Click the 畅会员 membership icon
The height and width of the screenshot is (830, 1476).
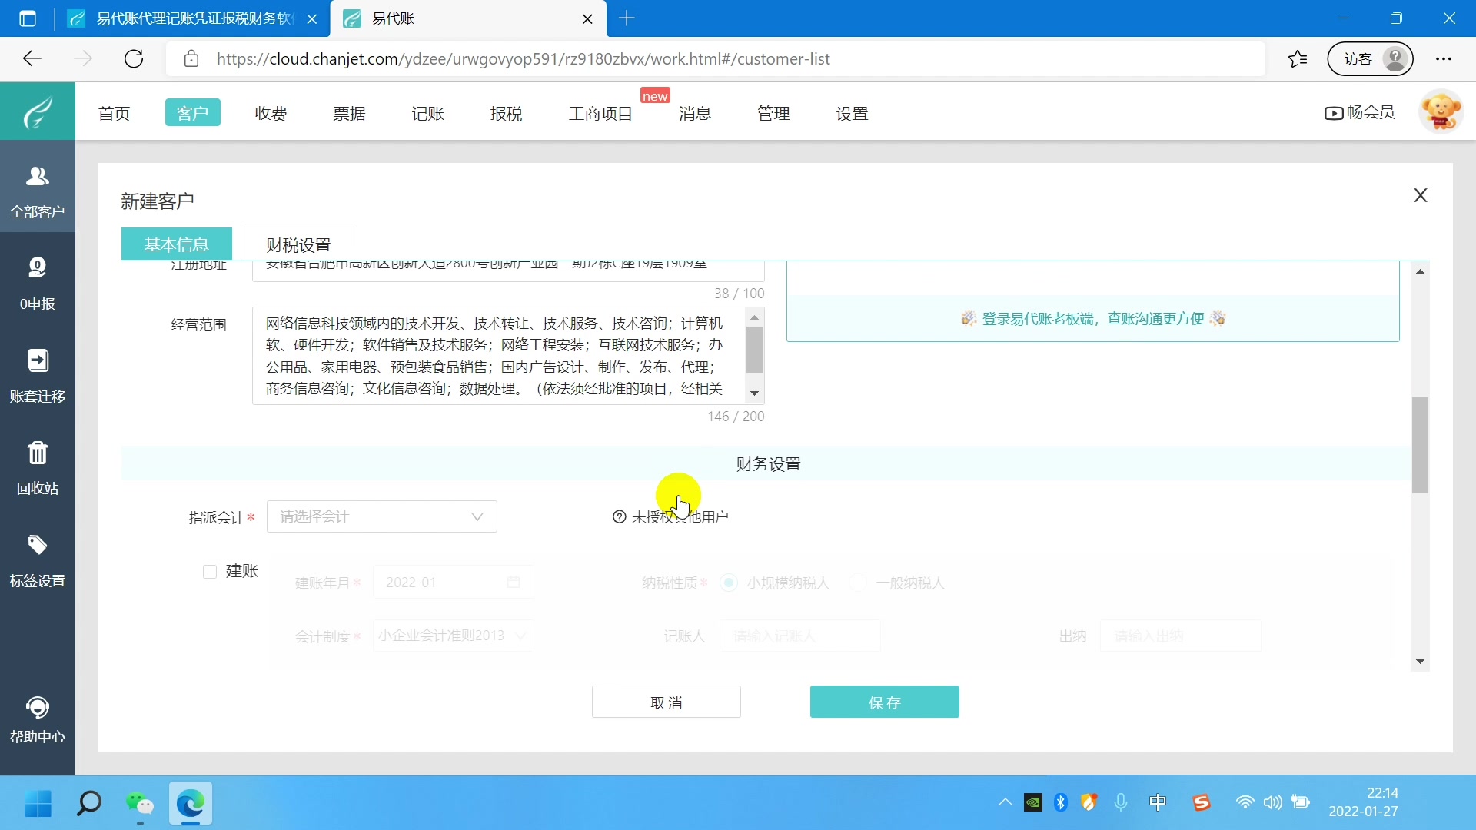1359,112
